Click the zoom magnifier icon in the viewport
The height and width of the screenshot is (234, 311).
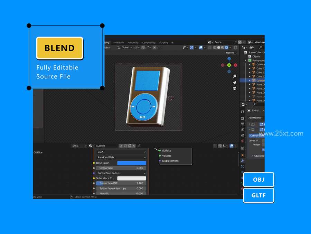pyautogui.click(x=235, y=76)
